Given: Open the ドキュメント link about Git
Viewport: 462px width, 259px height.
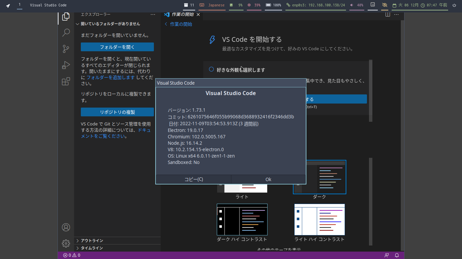Looking at the screenshot, I should (x=116, y=133).
